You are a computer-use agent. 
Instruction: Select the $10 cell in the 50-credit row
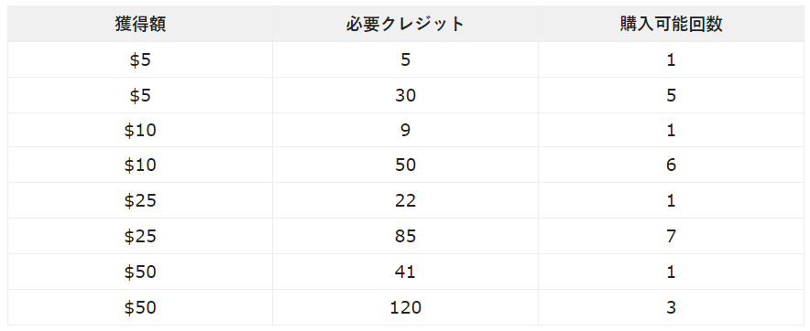(140, 165)
